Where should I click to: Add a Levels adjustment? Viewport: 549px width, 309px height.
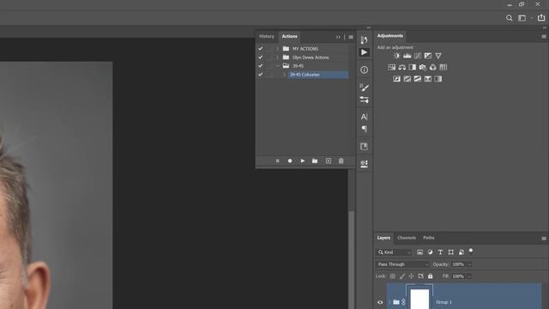[407, 56]
